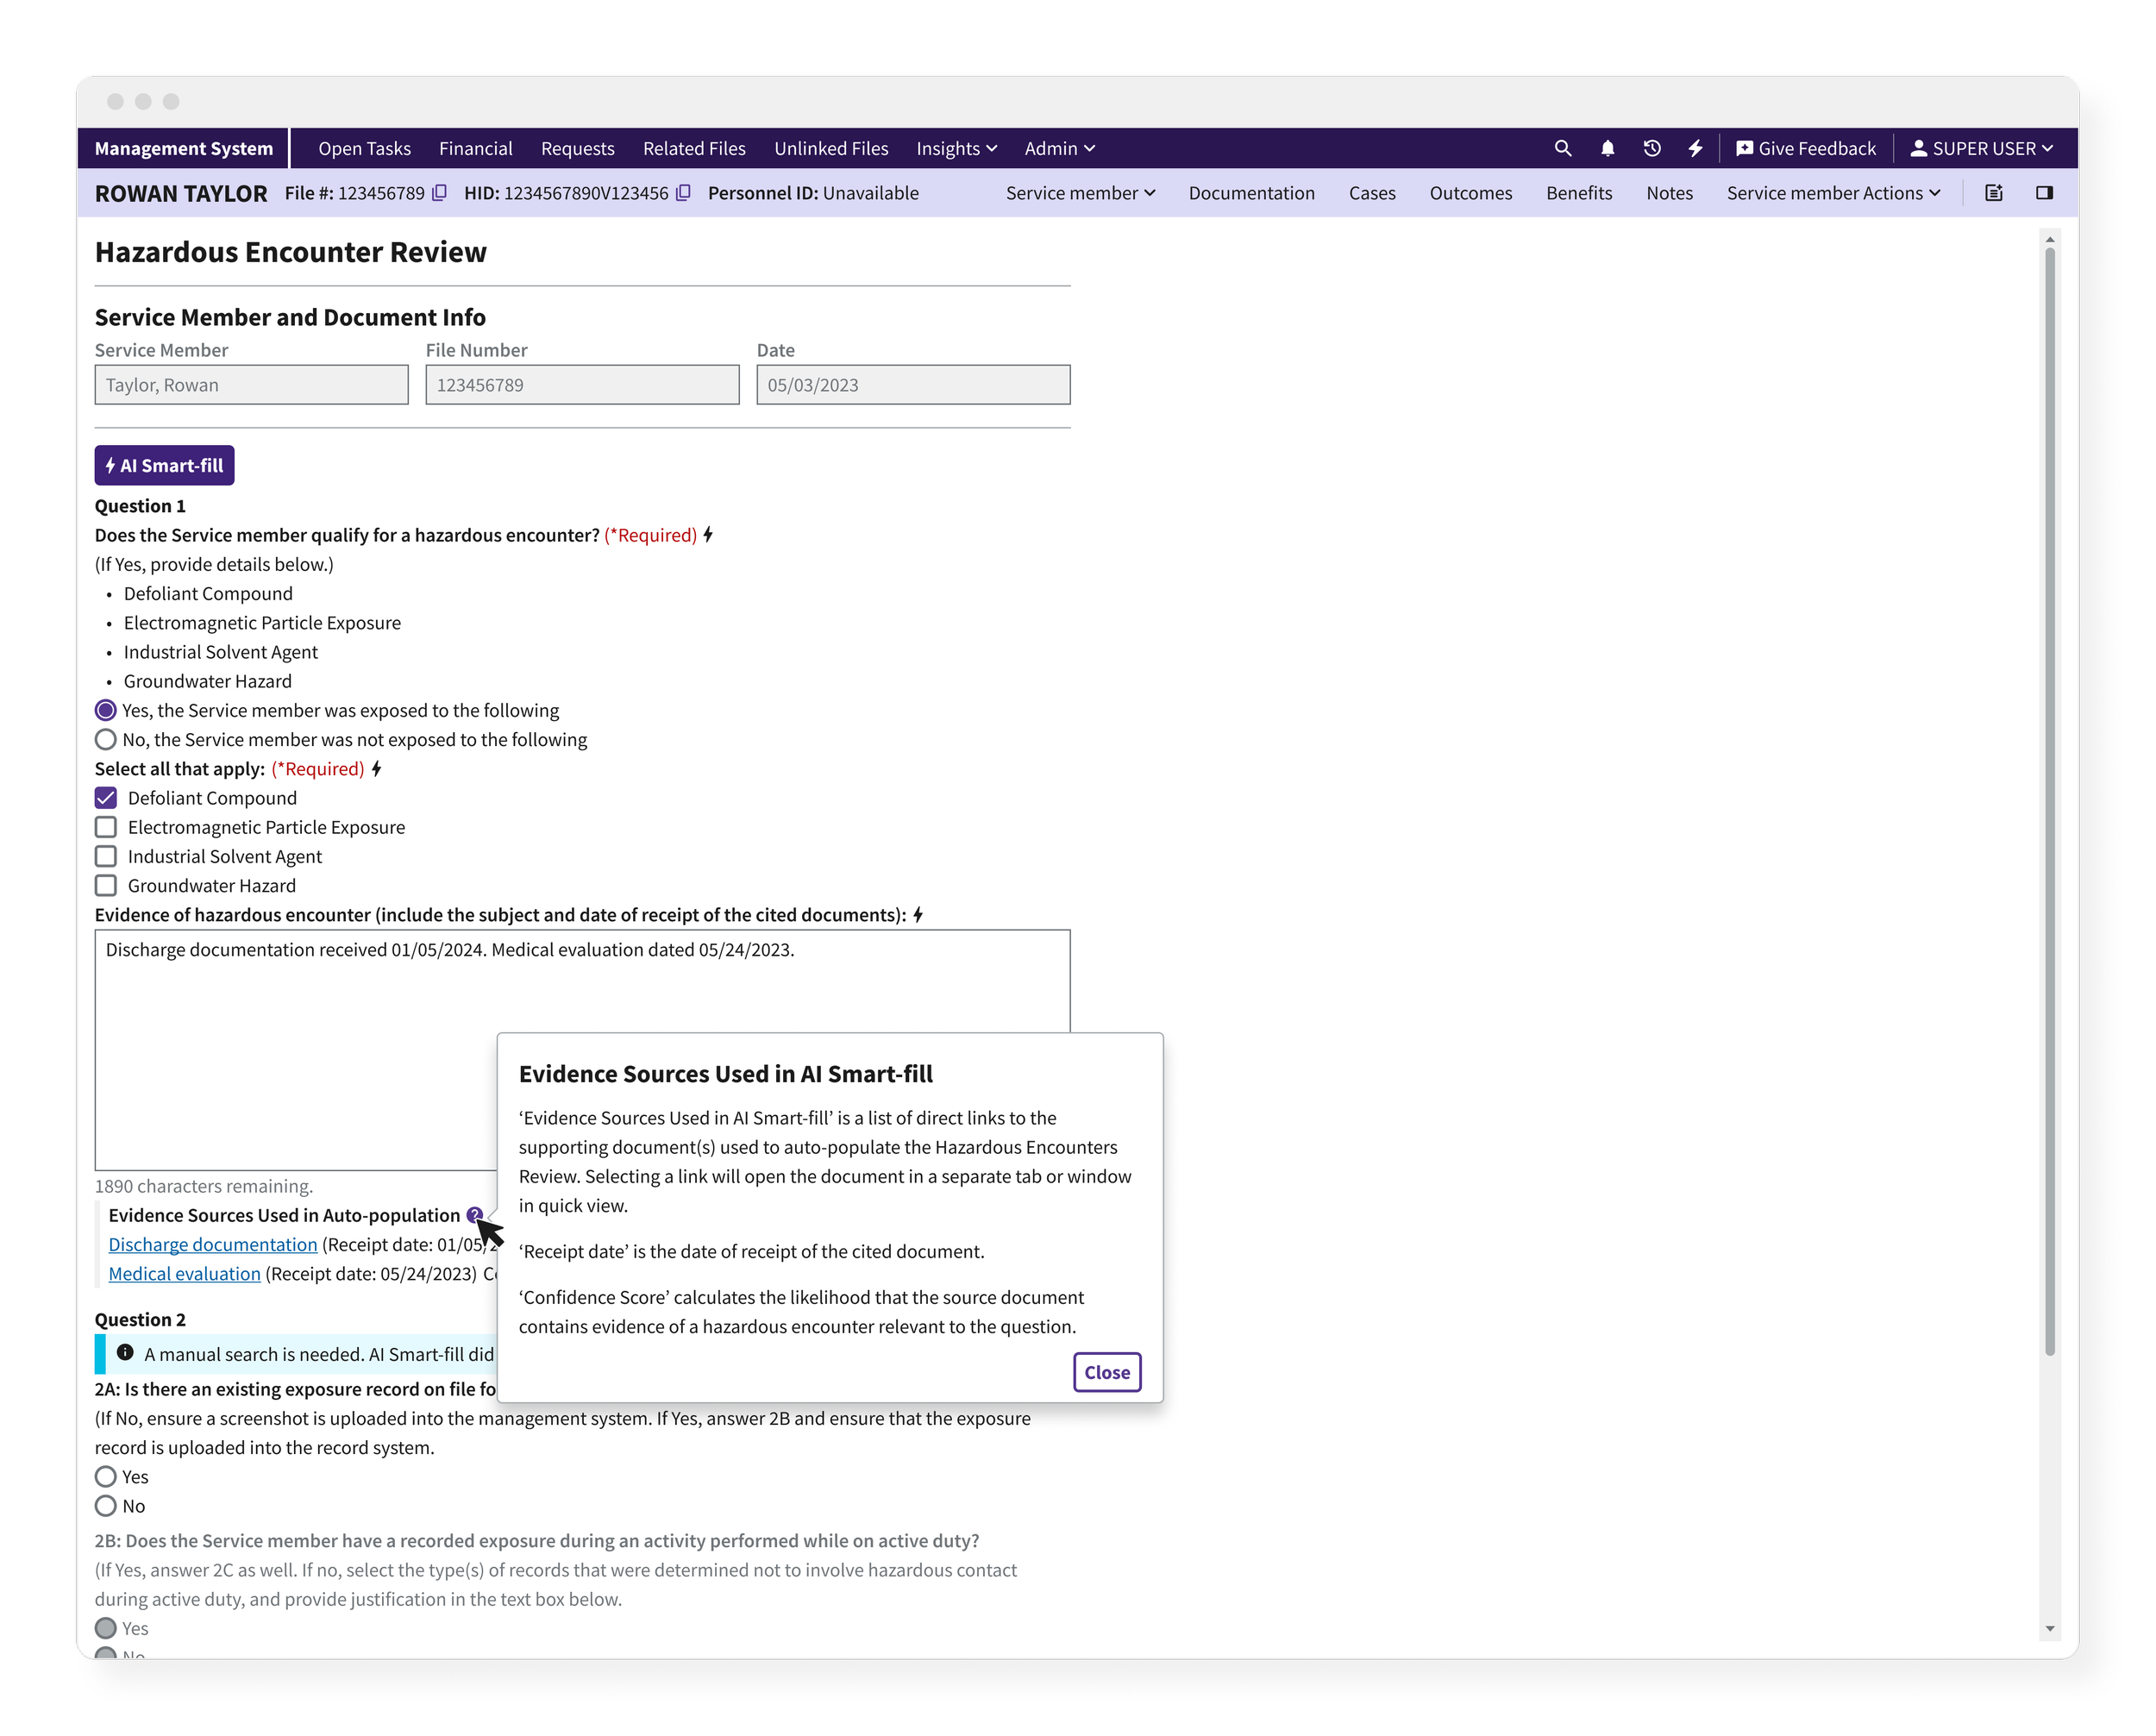The height and width of the screenshot is (1736, 2156).
Task: Open Related Files
Action: click(x=694, y=148)
